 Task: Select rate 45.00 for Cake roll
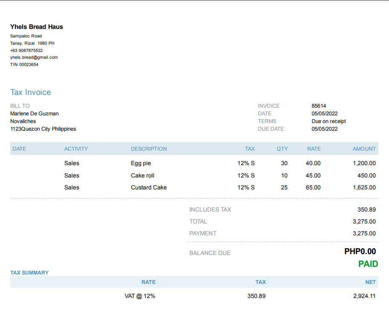coord(313,176)
